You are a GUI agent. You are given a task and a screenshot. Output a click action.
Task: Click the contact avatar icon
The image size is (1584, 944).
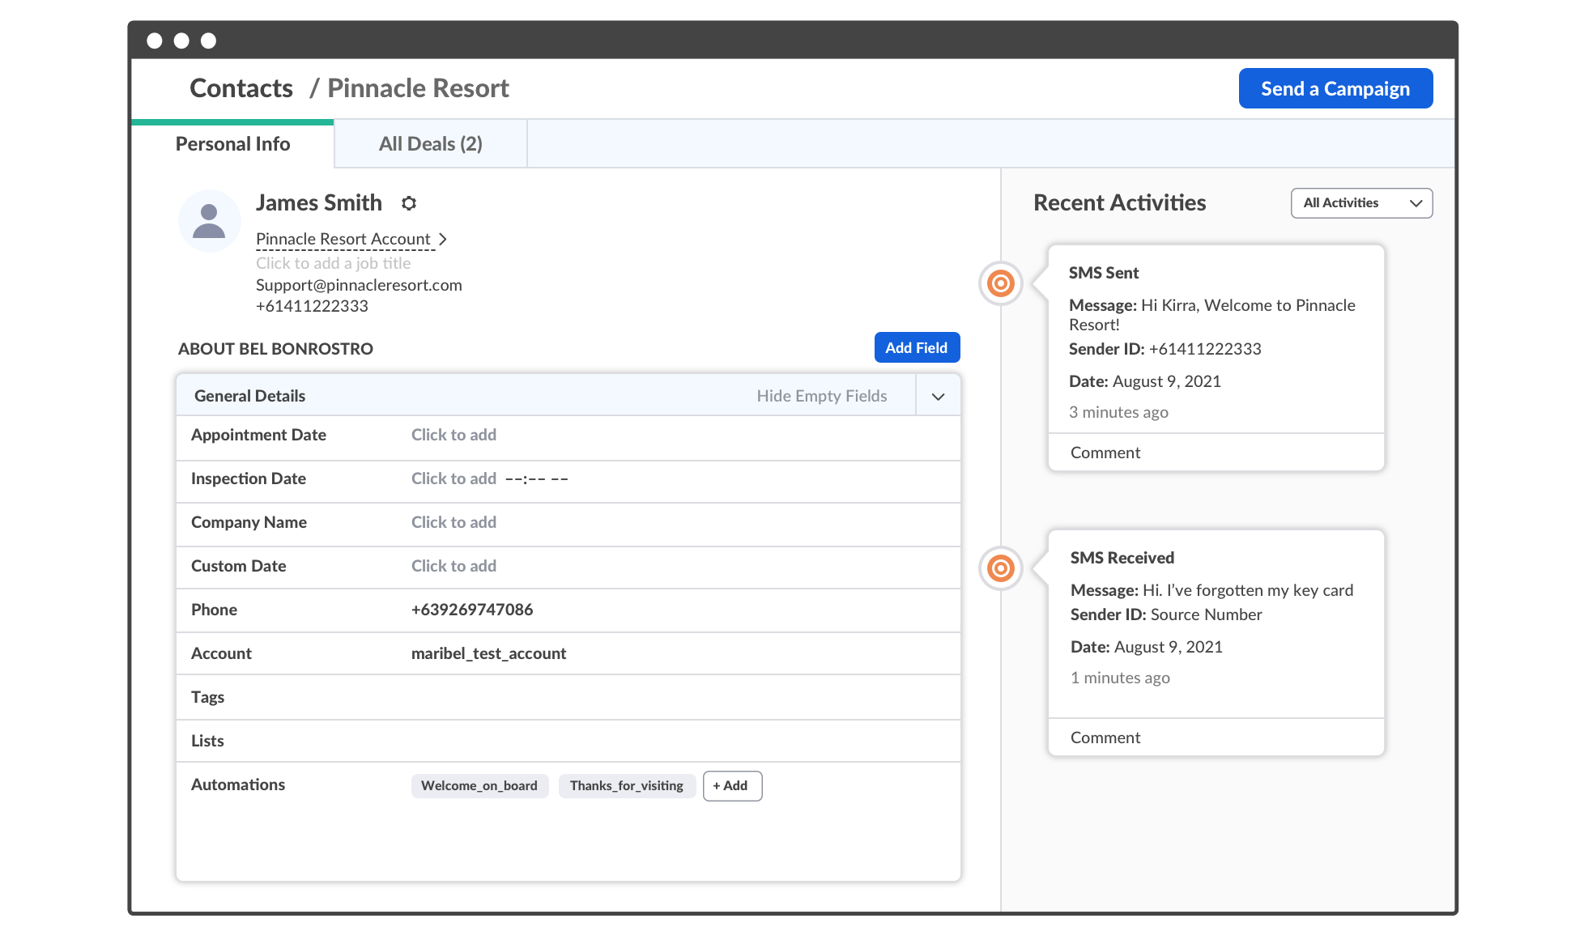click(209, 221)
